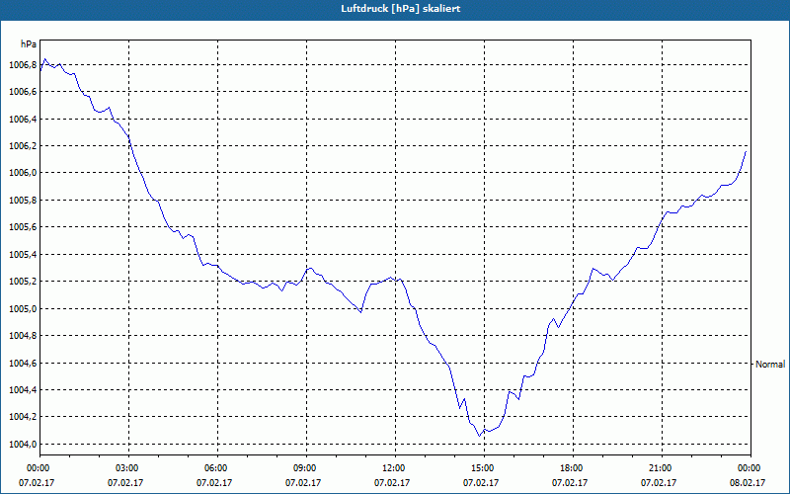Click the 'hPa' unit label
Viewport: 790px width, 494px height.
[x=29, y=43]
